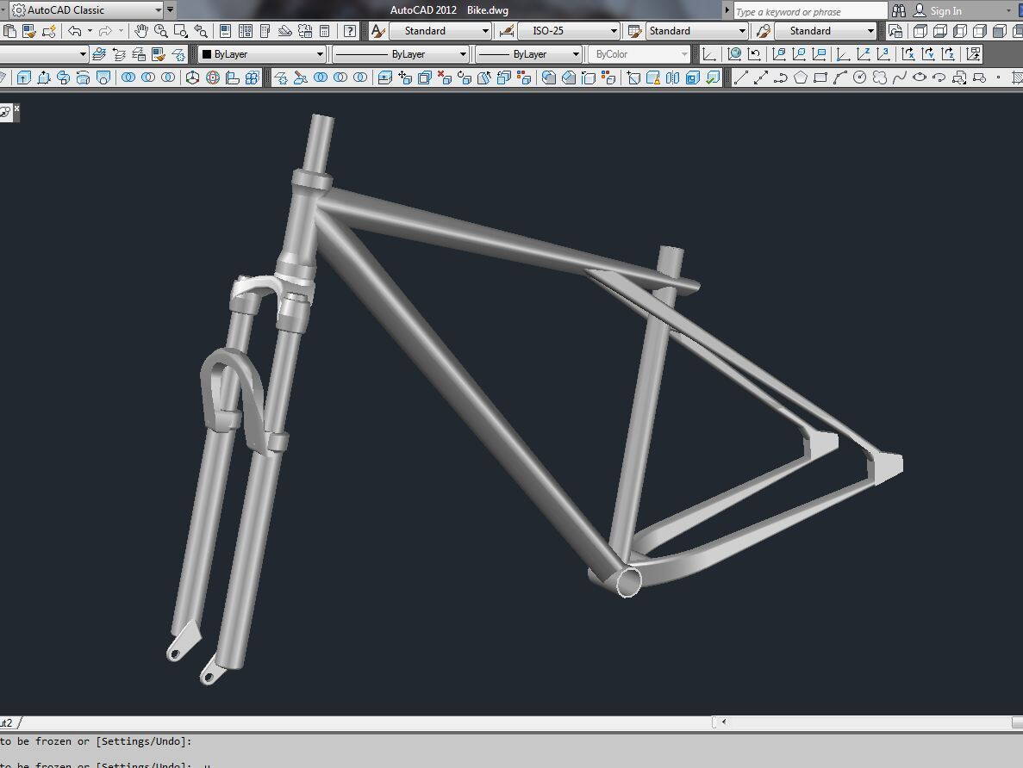This screenshot has width=1023, height=768.
Task: Pick the Rectangle draw tool
Action: [x=820, y=77]
